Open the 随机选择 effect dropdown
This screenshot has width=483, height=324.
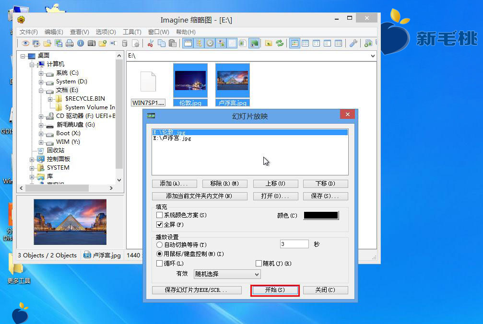(x=227, y=274)
